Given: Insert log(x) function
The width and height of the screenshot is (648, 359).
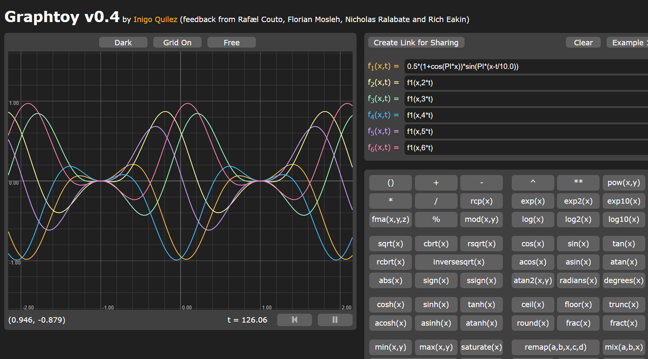Looking at the screenshot, I should tap(533, 219).
